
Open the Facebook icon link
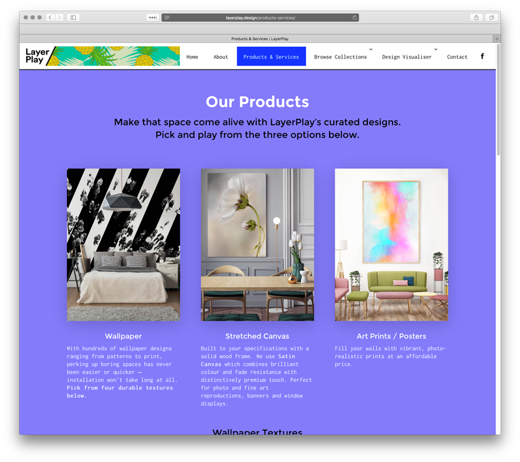click(x=482, y=57)
